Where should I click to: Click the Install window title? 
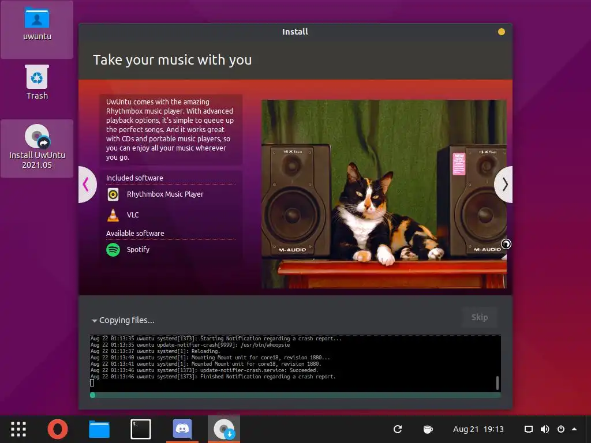click(295, 32)
